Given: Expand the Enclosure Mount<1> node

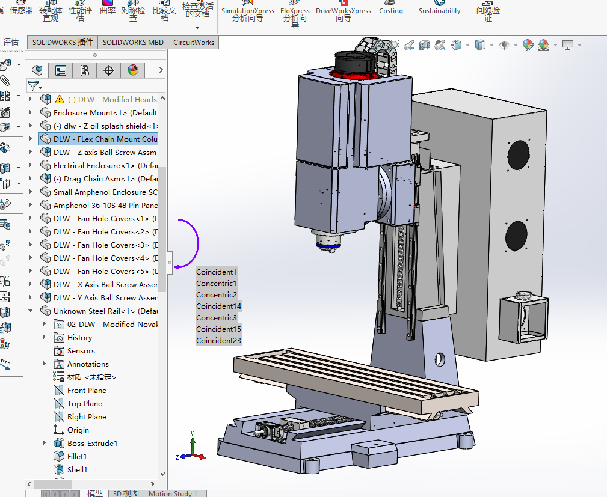Looking at the screenshot, I should pos(31,112).
